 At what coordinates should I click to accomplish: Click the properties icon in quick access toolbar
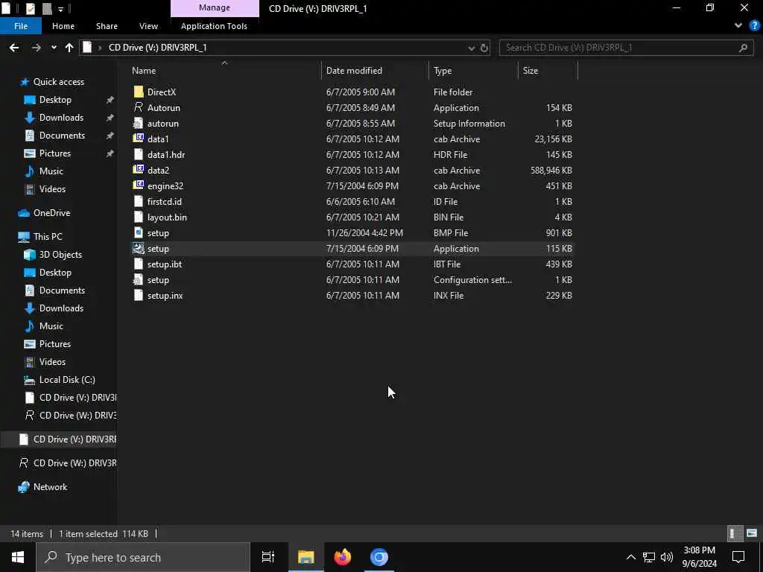(x=30, y=8)
